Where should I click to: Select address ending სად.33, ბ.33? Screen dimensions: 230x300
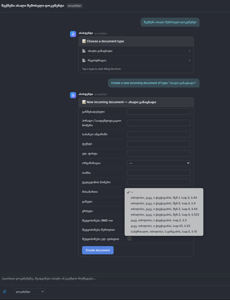tap(164, 226)
